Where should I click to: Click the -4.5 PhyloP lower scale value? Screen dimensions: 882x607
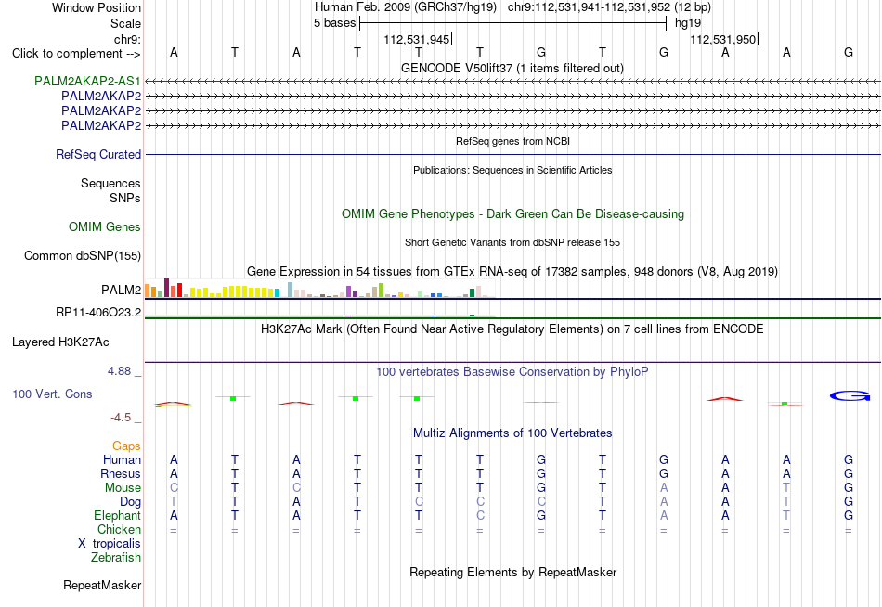click(121, 418)
